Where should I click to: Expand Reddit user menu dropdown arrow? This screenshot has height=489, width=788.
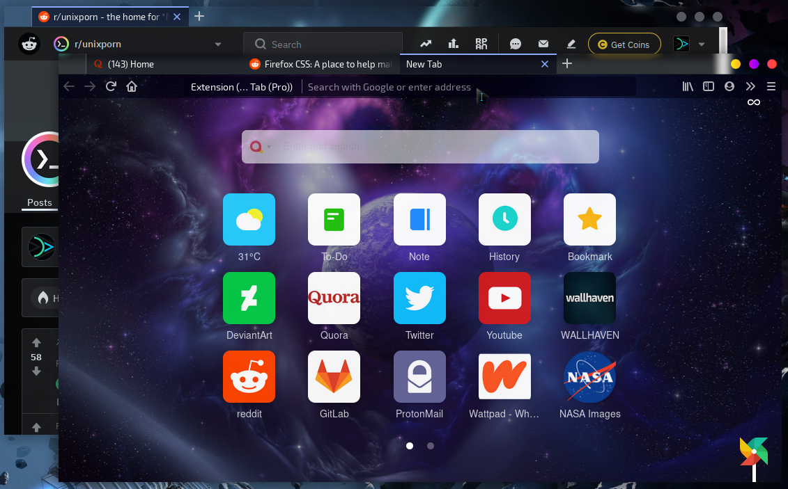click(x=702, y=44)
